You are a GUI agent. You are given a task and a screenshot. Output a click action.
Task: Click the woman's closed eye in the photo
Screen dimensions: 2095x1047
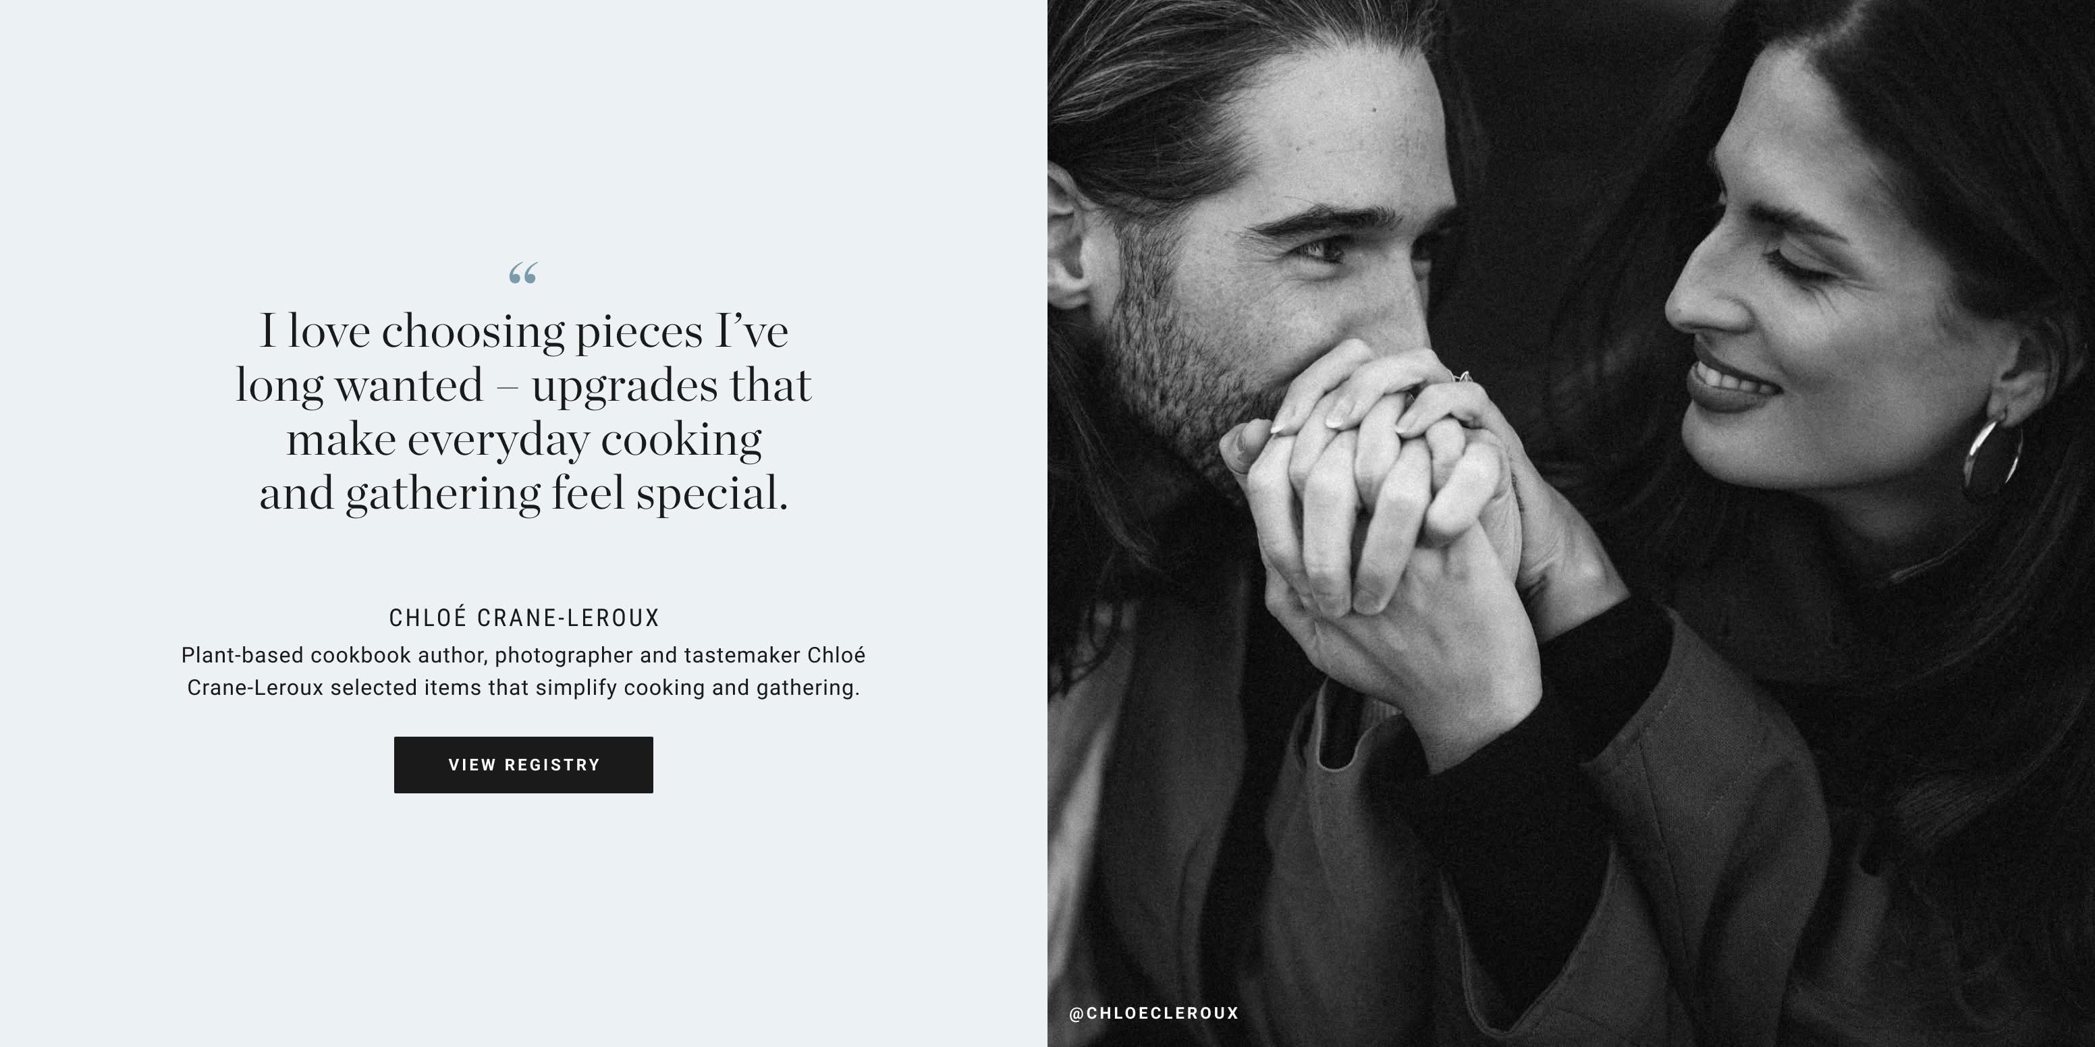tap(1801, 264)
